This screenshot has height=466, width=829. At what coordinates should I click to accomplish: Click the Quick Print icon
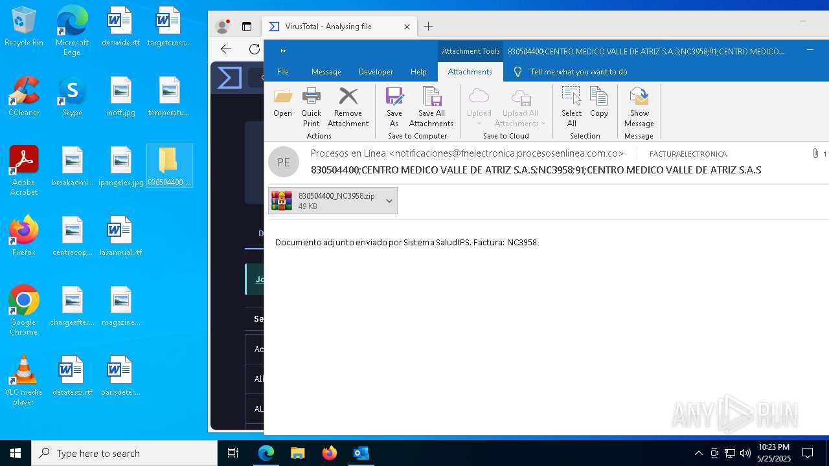click(x=312, y=107)
